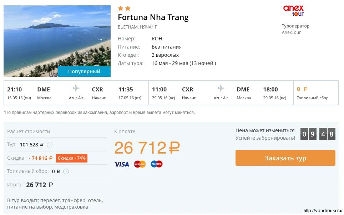344x215 pixels.
Task: Click the outbound DME Москва departure airport
Action: [x=44, y=93]
